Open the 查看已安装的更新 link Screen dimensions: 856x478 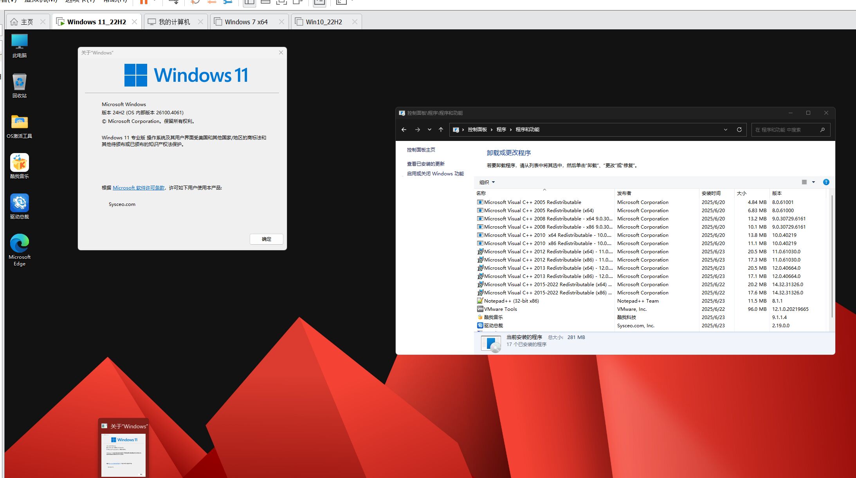click(425, 164)
